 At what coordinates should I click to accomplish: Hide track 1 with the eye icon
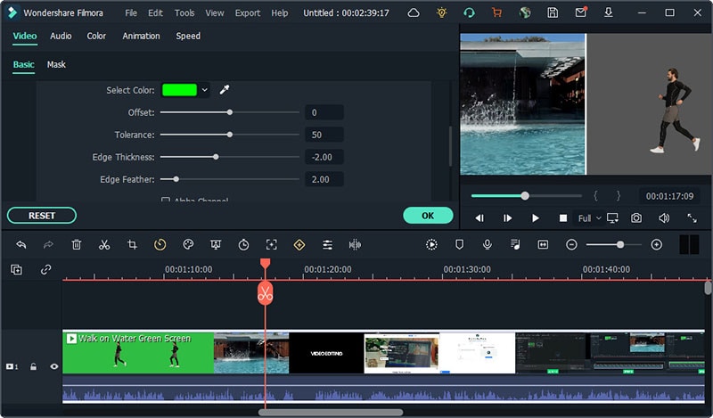tap(54, 366)
